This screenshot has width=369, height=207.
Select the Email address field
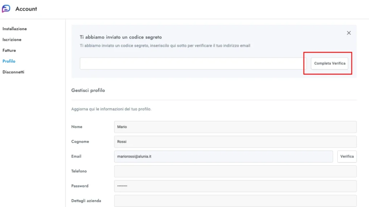(x=223, y=157)
